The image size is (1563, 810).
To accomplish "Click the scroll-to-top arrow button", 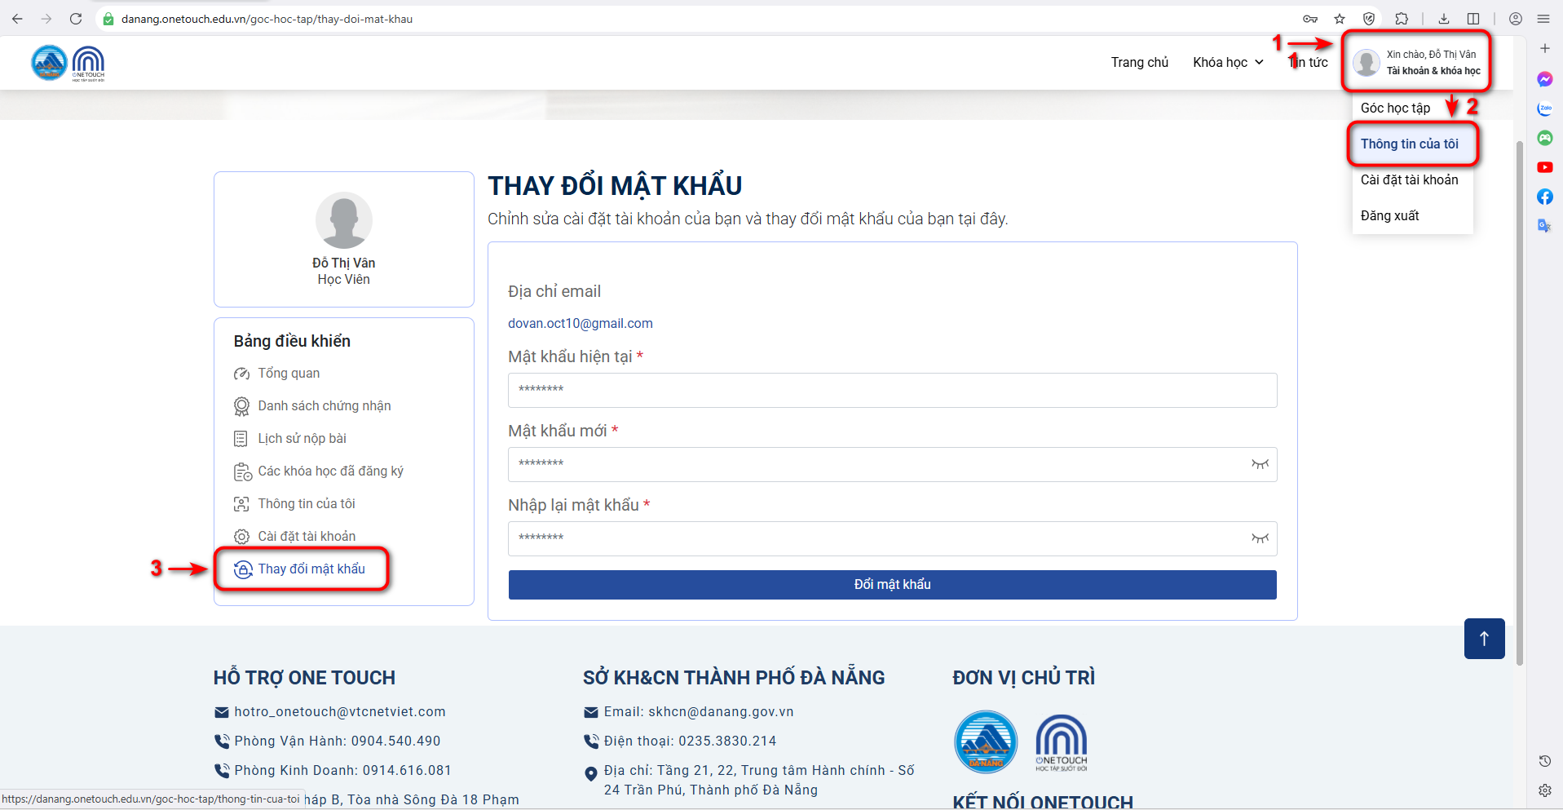I will (1484, 639).
